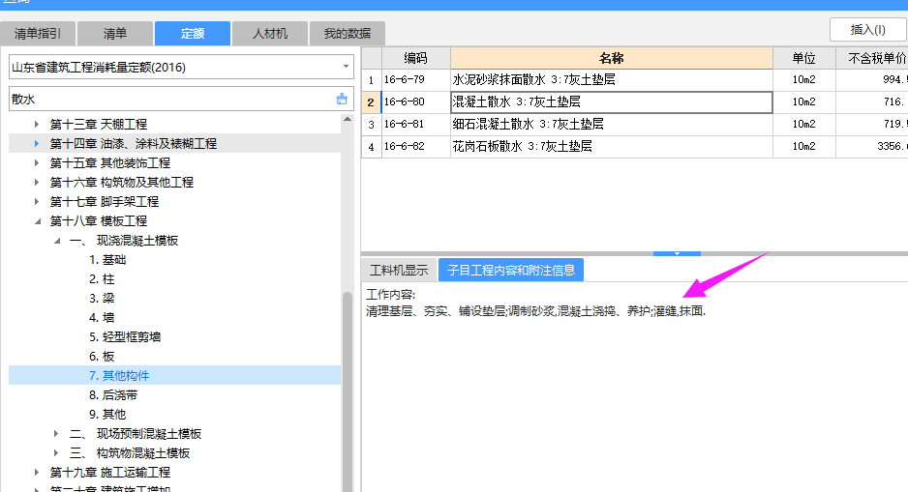This screenshot has width=908, height=492.
Task: Select tree item 第十四章 油漆、涂料及裱糊工程
Action: 134,143
